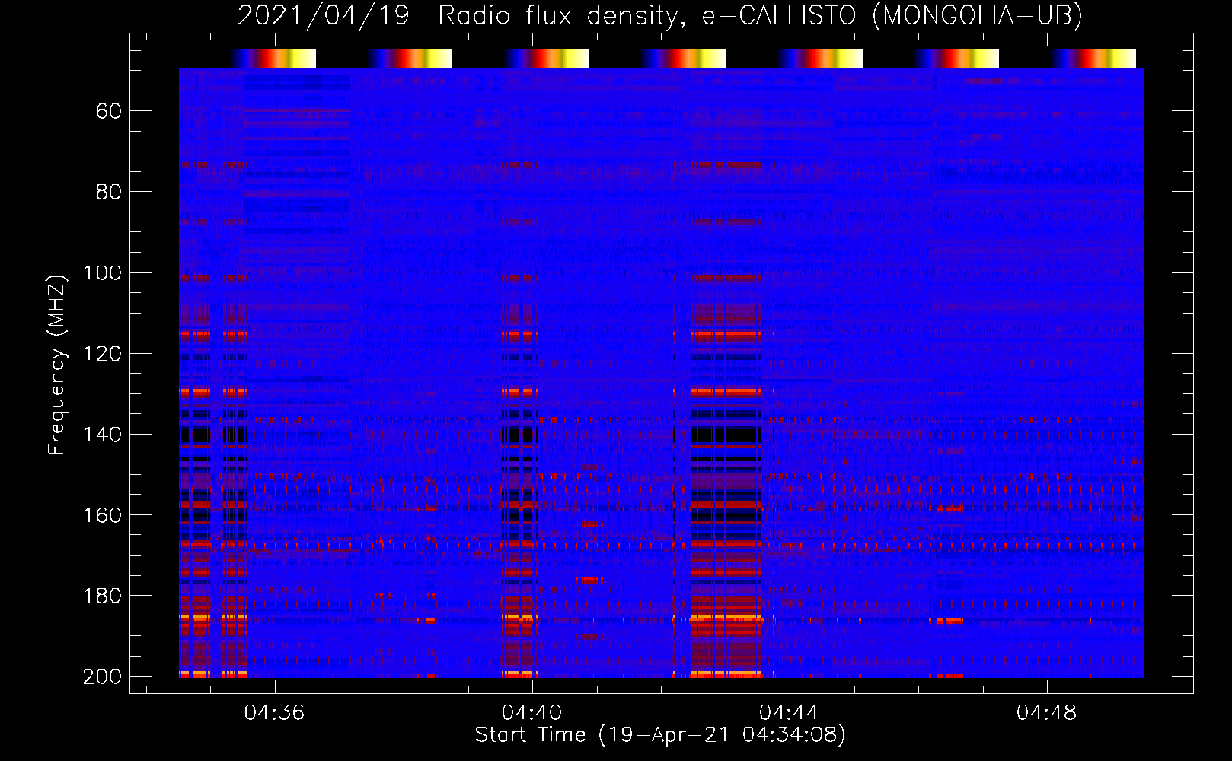Click the plot title naming e-CALLISTO (MONGOLIA-UB)
This screenshot has height=761, width=1232.
660,16
